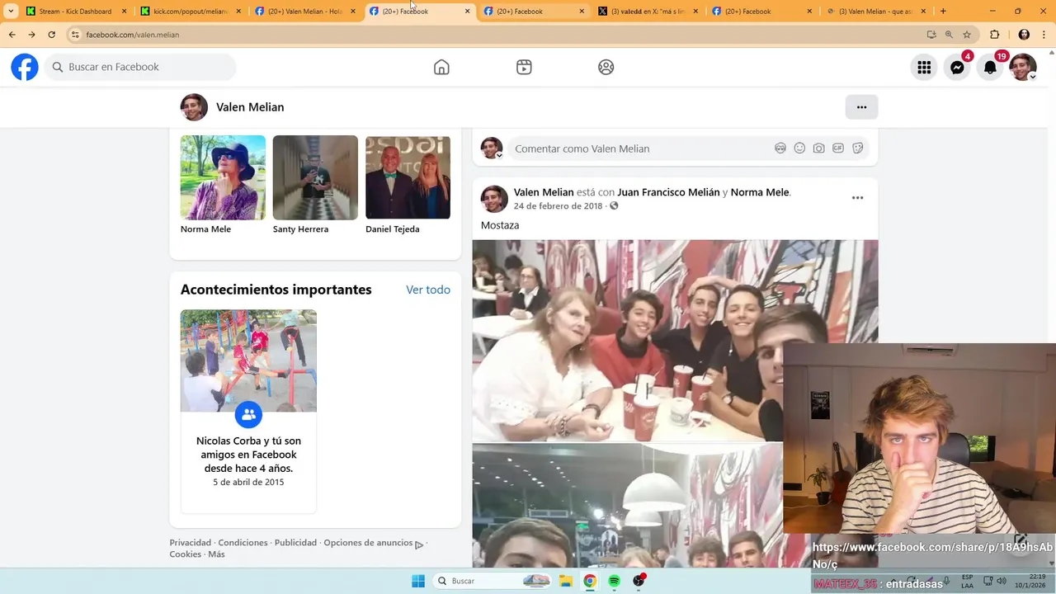1056x594 pixels.
Task: Open account menu via profile picture
Action: [1023, 68]
